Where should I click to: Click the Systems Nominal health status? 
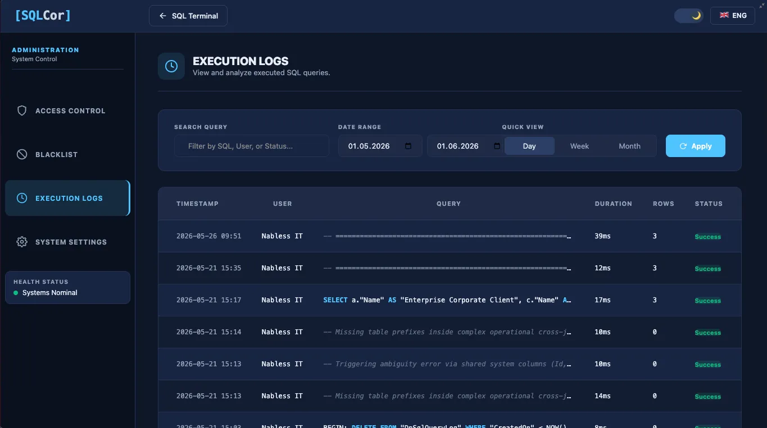point(50,293)
